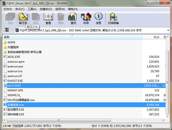The width and height of the screenshot is (172, 130).
Task: Click the Add (添加) toolbar icon
Action: click(x=10, y=19)
